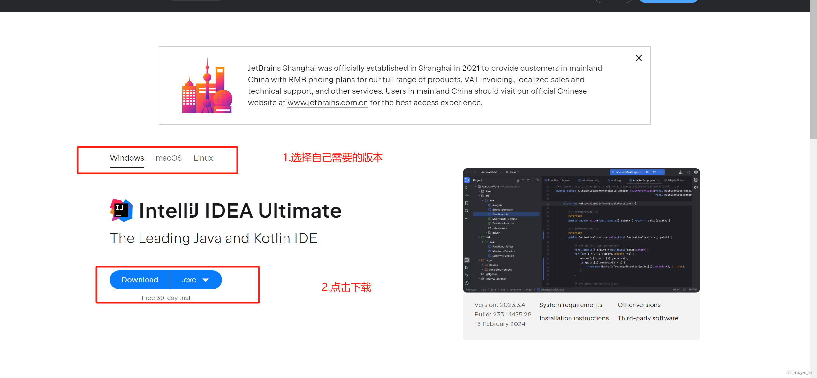This screenshot has height=378, width=817.
Task: Click three-dots More tool windows icon in preview
Action: [x=467, y=218]
